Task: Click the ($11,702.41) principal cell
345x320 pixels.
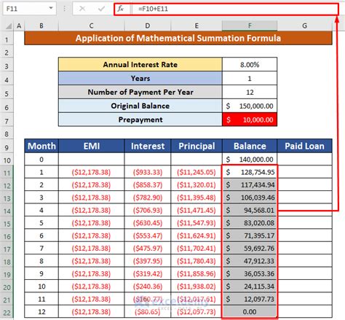Action: 197,248
